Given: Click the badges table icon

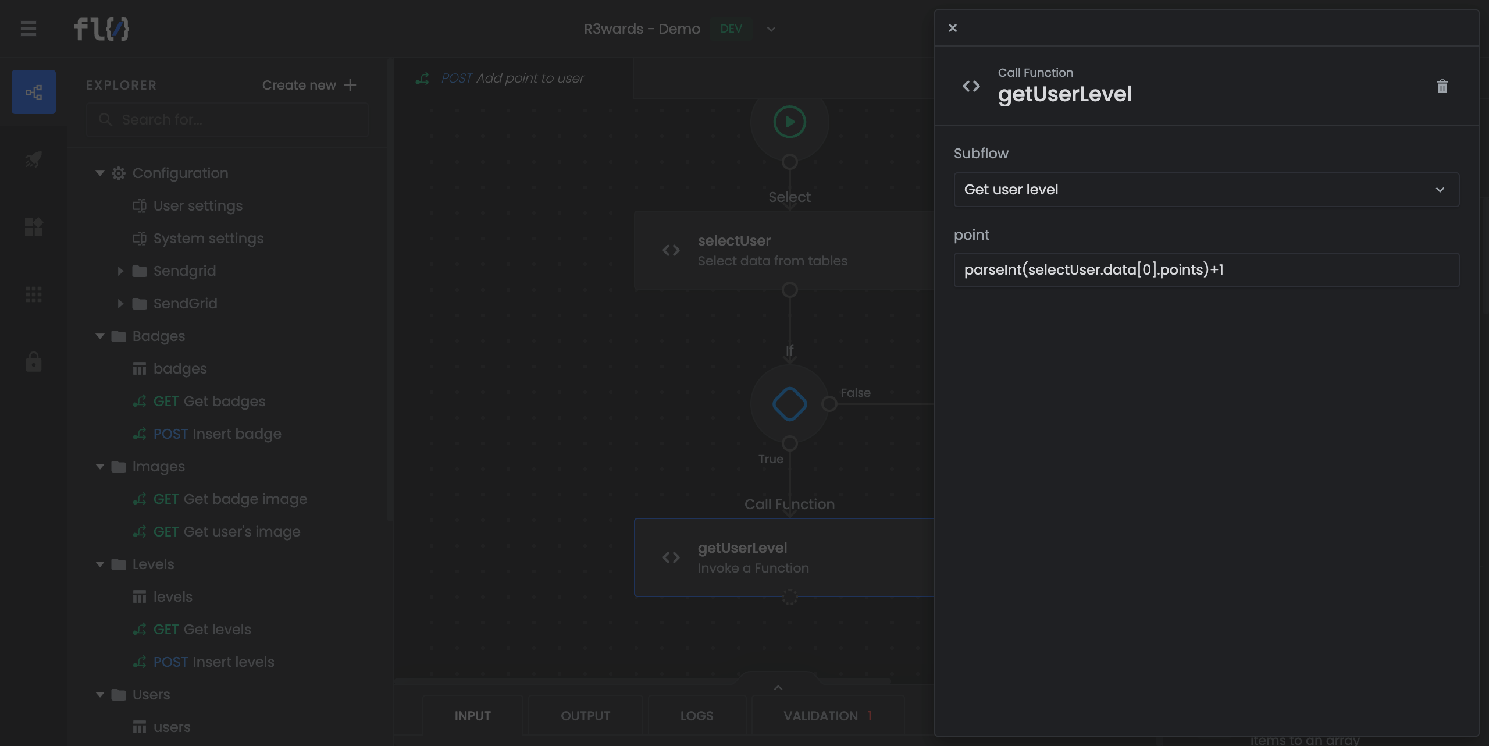Looking at the screenshot, I should coord(139,369).
